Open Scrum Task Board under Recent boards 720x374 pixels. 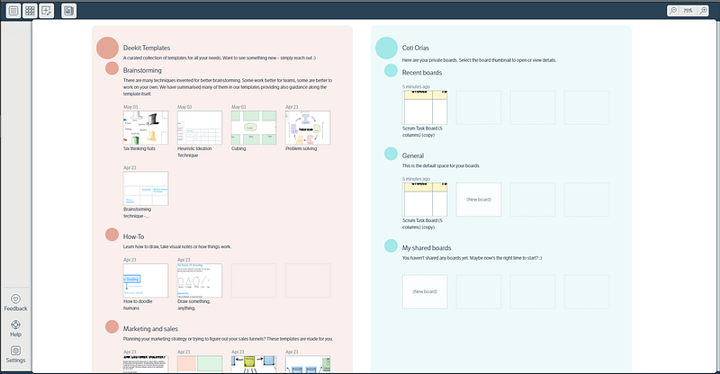click(425, 107)
